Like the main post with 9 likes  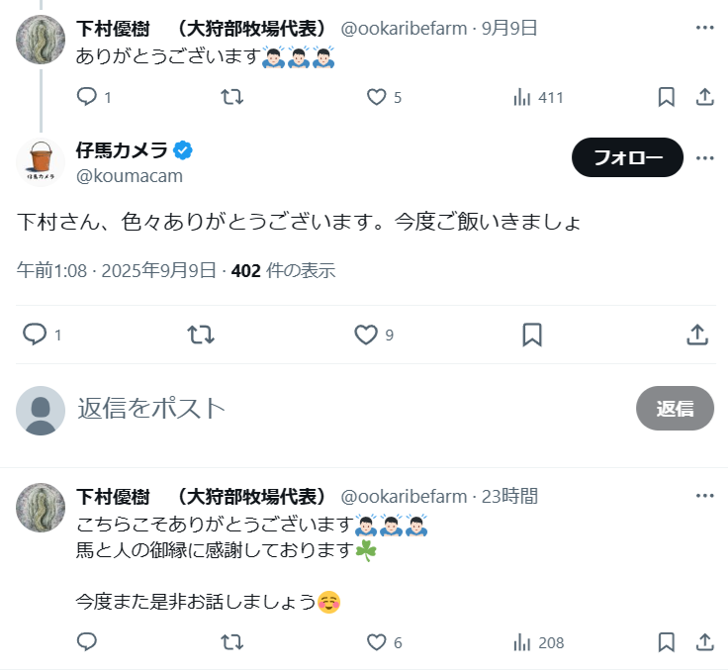(x=367, y=335)
